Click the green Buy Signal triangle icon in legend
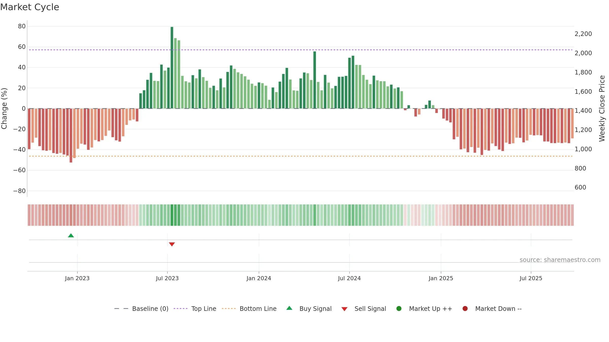The height and width of the screenshot is (342, 609). 289,308
